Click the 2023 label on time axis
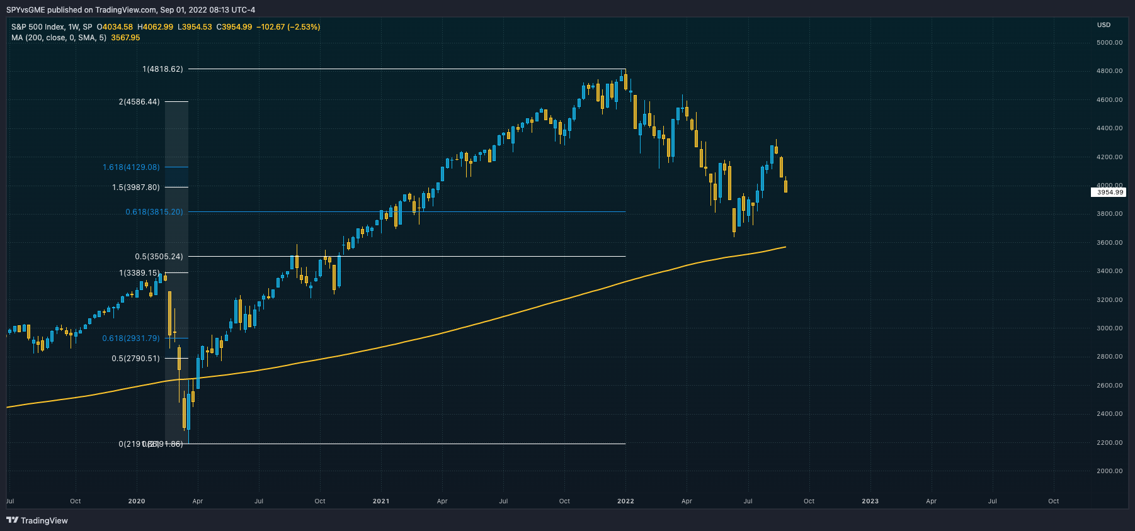This screenshot has height=531, width=1135. (x=870, y=501)
